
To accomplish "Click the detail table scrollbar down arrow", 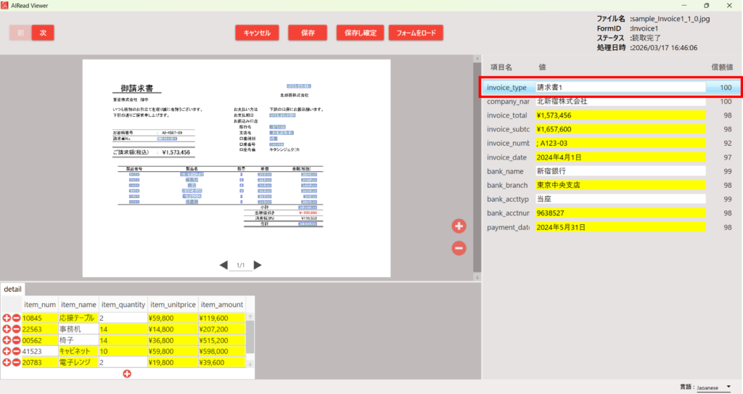I will 250,363.
